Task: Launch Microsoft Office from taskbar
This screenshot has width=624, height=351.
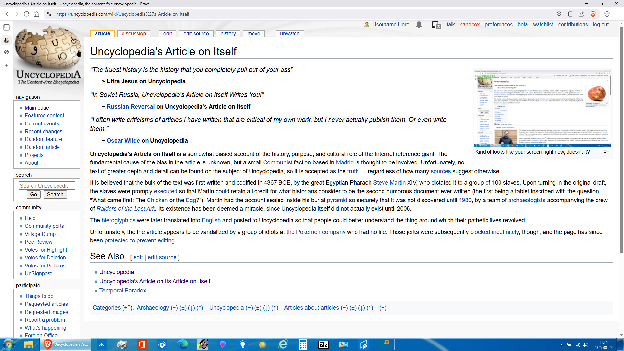Action: click(142, 344)
